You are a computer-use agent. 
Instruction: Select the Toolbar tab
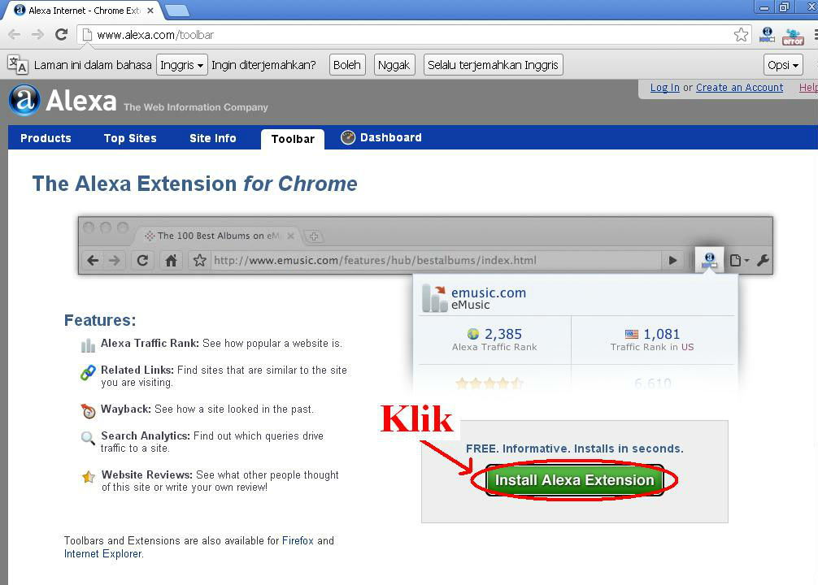(x=293, y=139)
